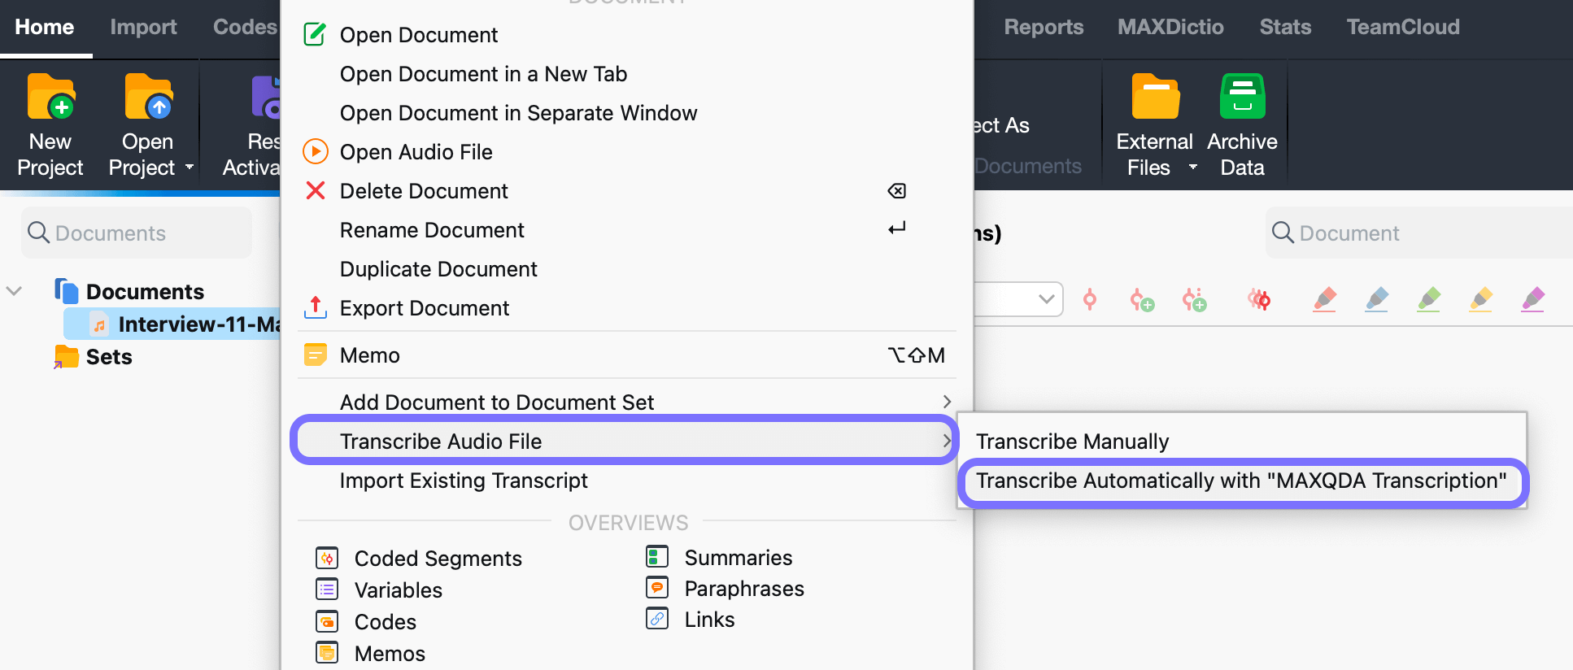Click the Archive Data icon
The image size is (1573, 670).
click(1242, 97)
